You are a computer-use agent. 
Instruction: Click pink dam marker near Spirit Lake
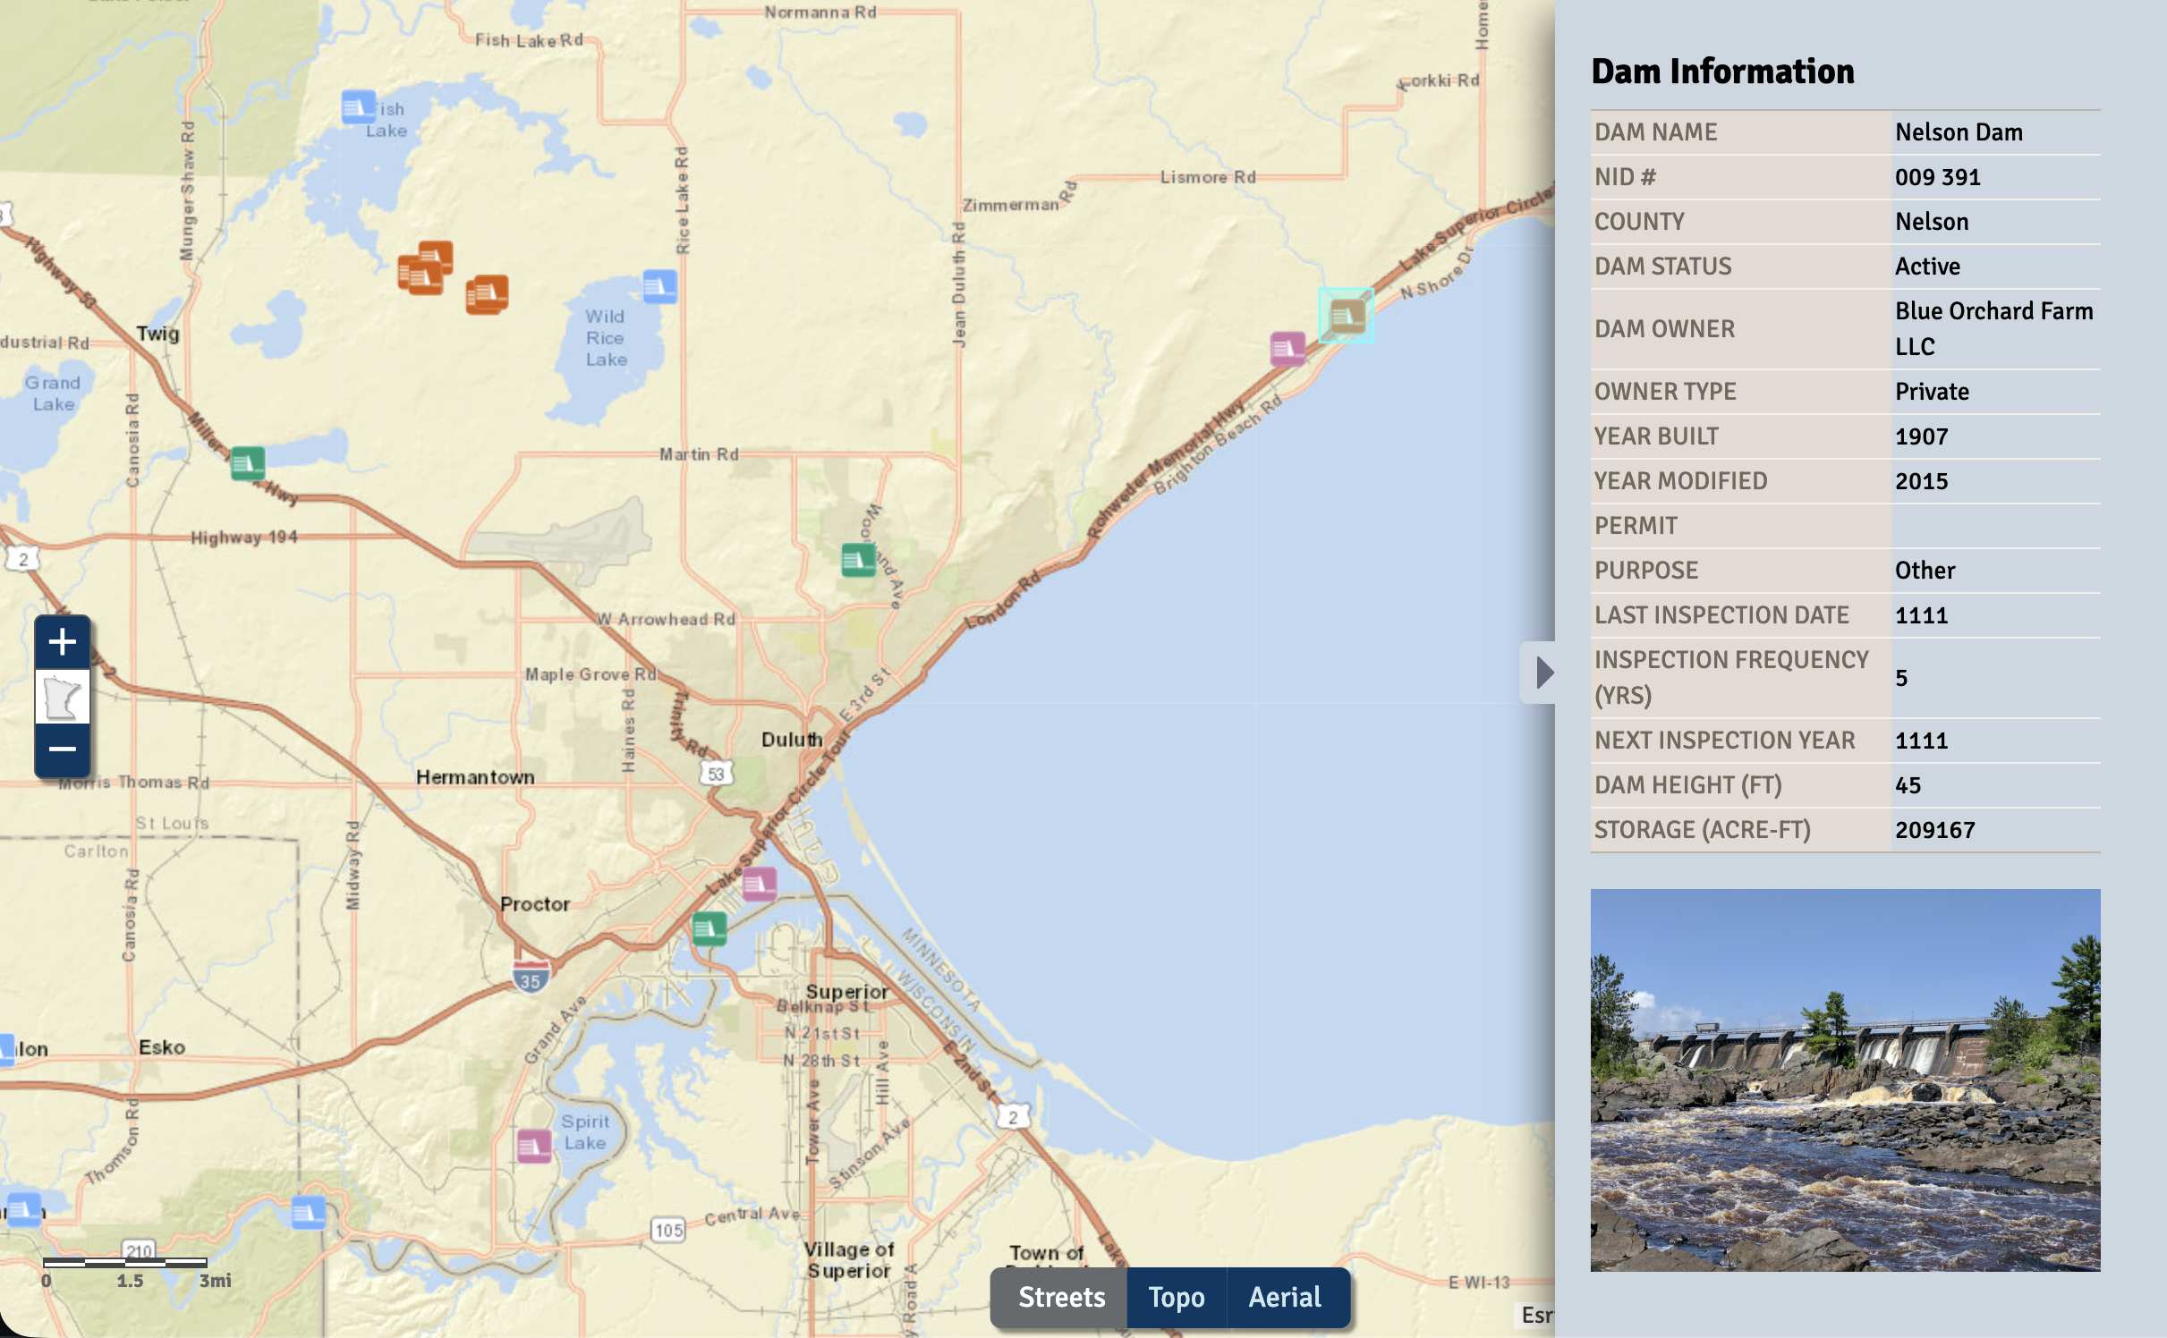pyautogui.click(x=534, y=1146)
